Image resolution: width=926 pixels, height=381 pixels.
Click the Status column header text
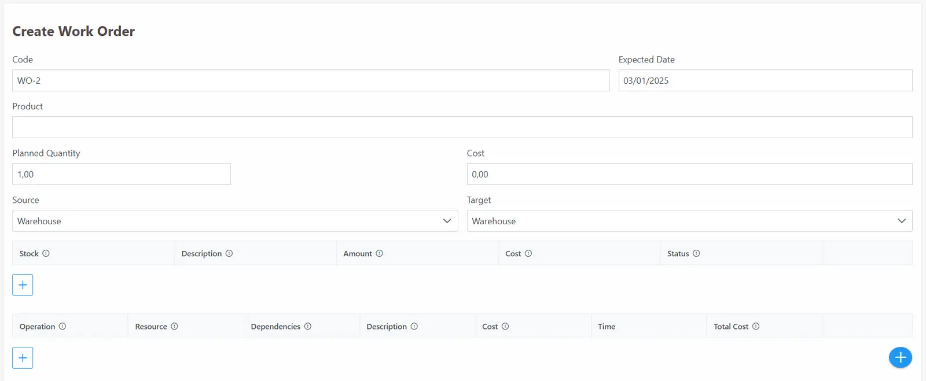[x=678, y=254]
